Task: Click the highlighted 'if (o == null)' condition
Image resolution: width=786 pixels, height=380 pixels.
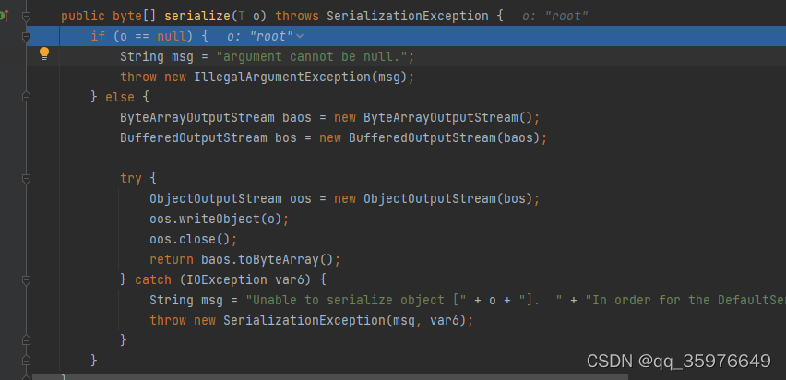Action: [x=142, y=36]
